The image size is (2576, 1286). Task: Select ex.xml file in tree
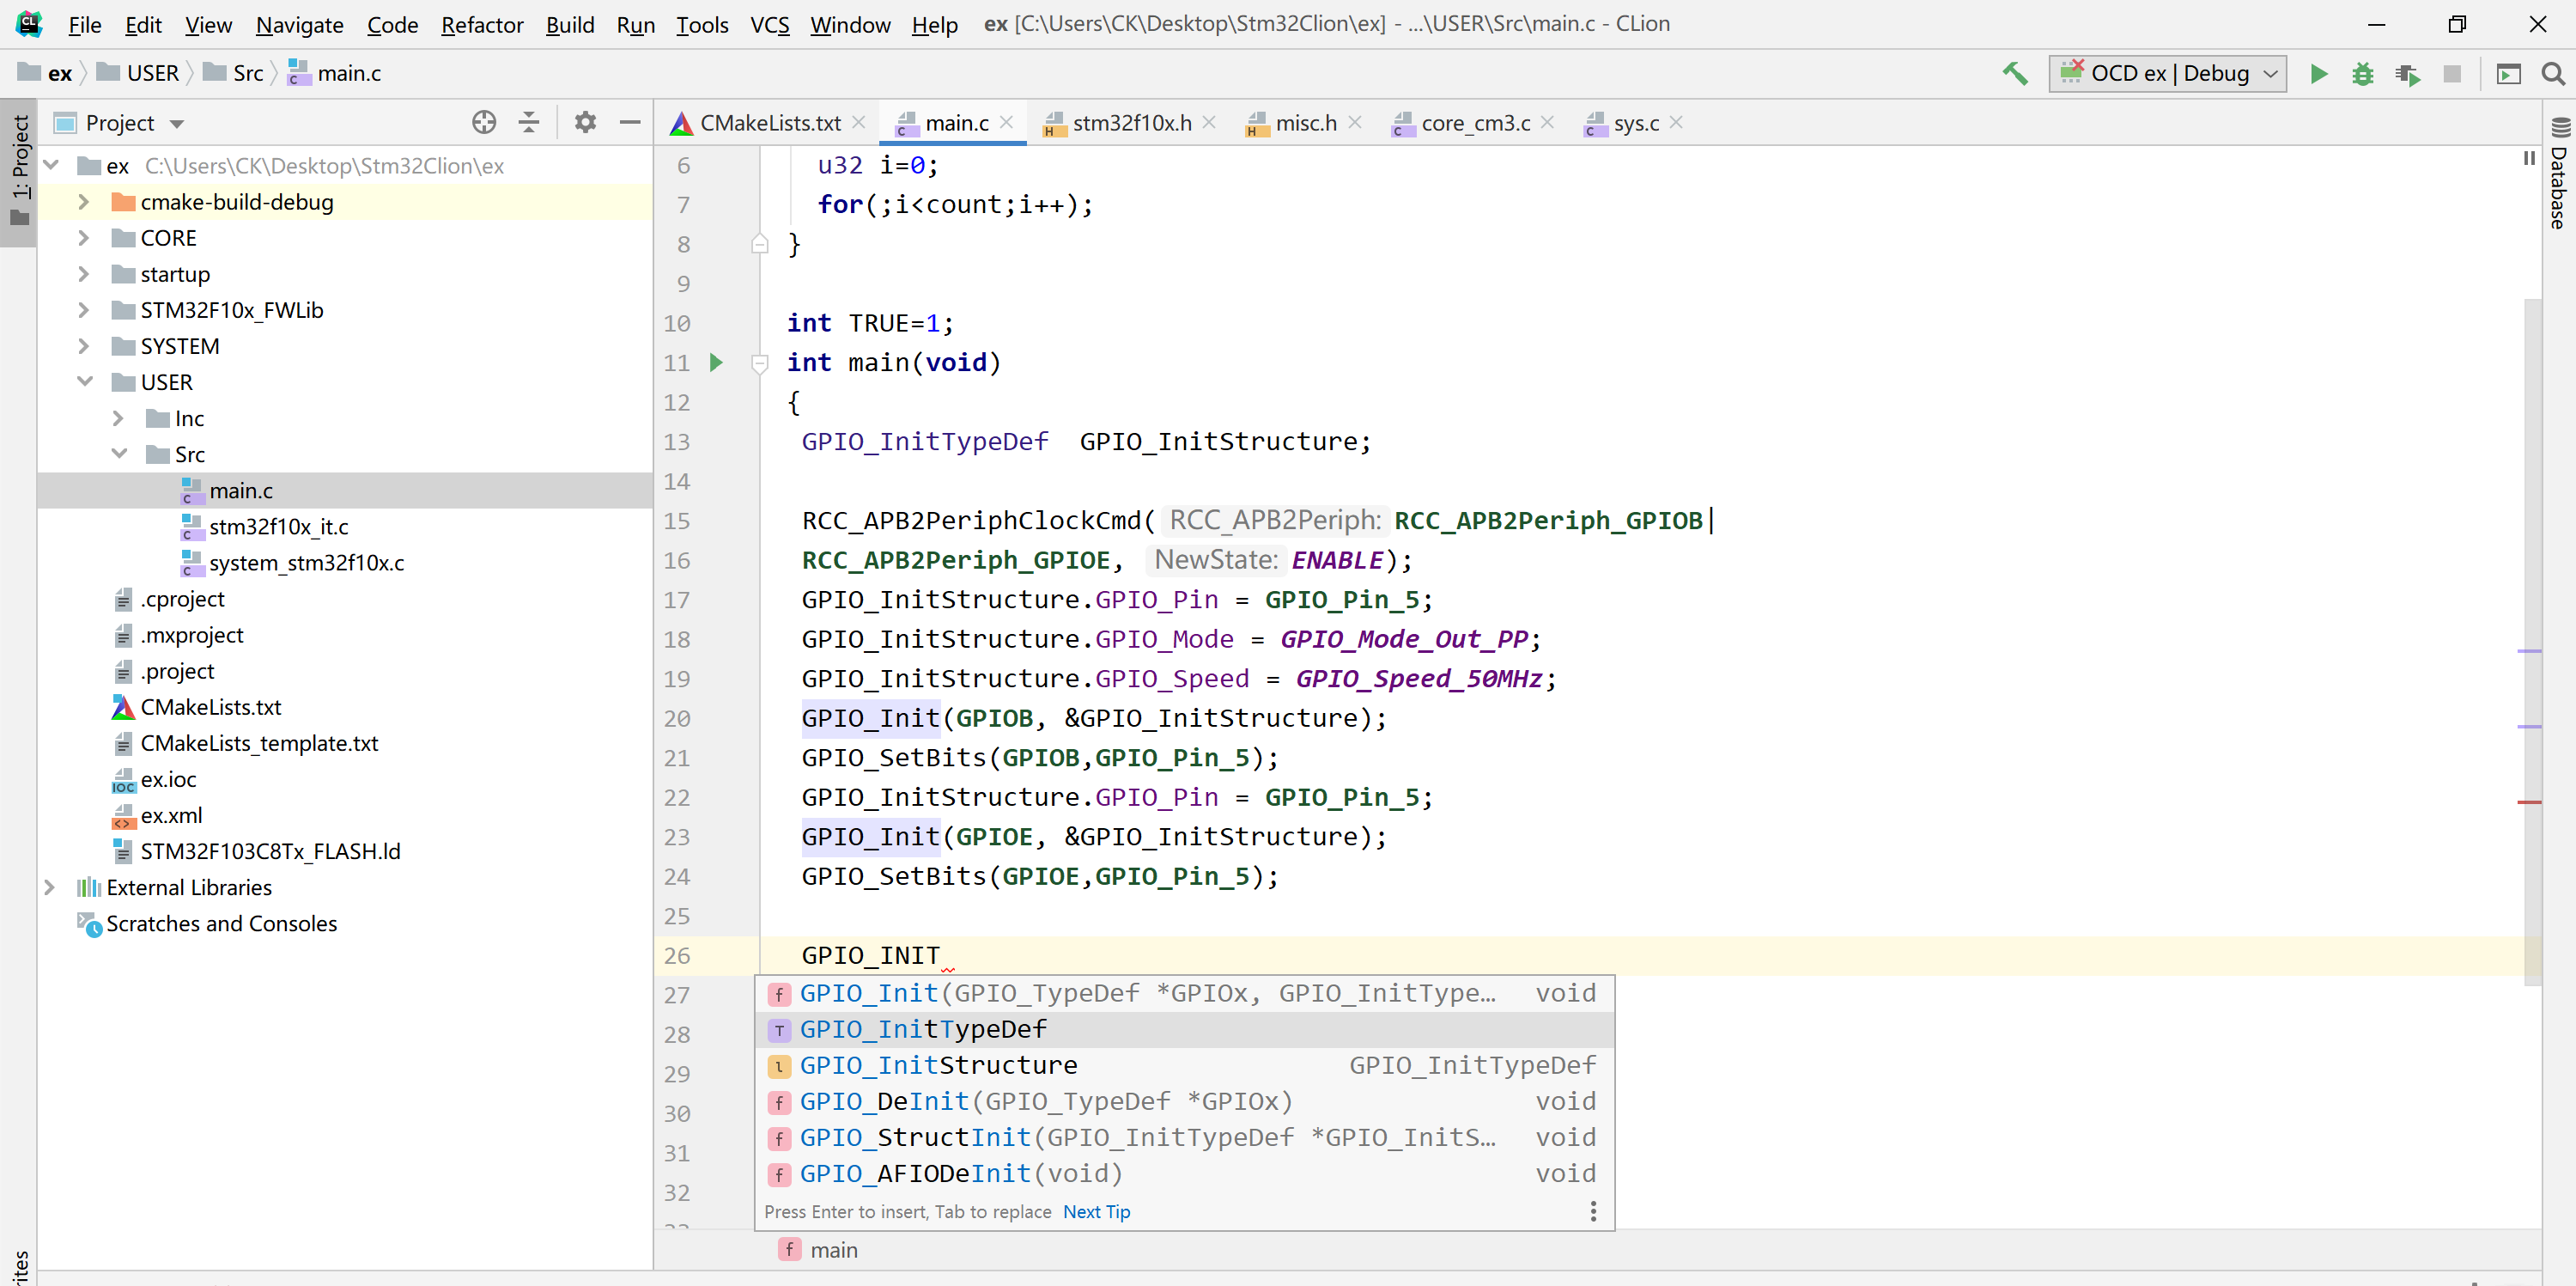coord(171,815)
